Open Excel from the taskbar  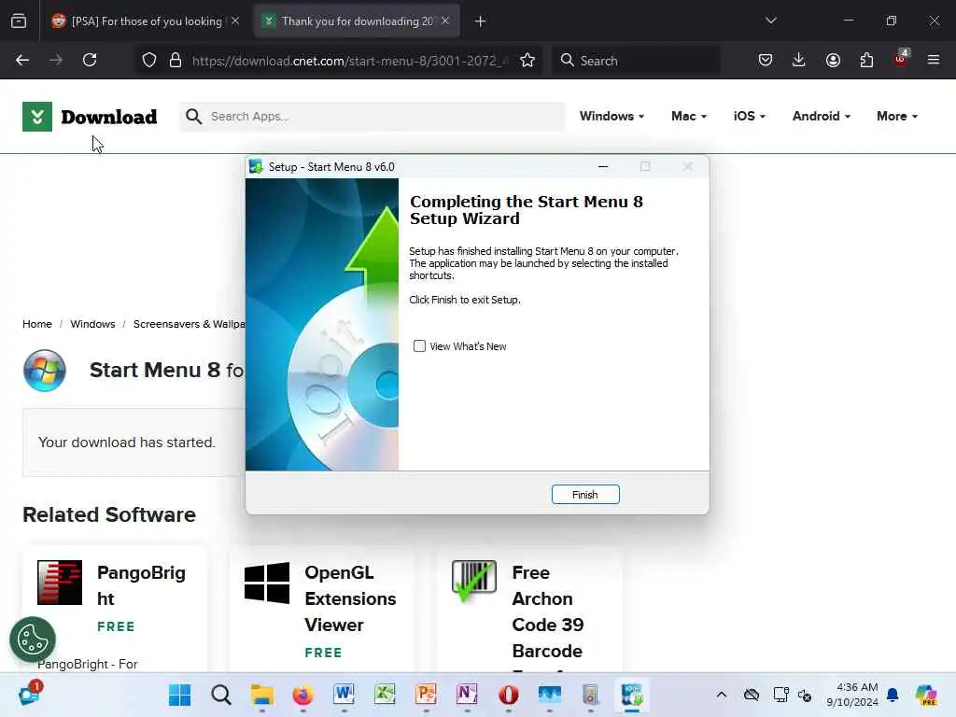pos(385,695)
